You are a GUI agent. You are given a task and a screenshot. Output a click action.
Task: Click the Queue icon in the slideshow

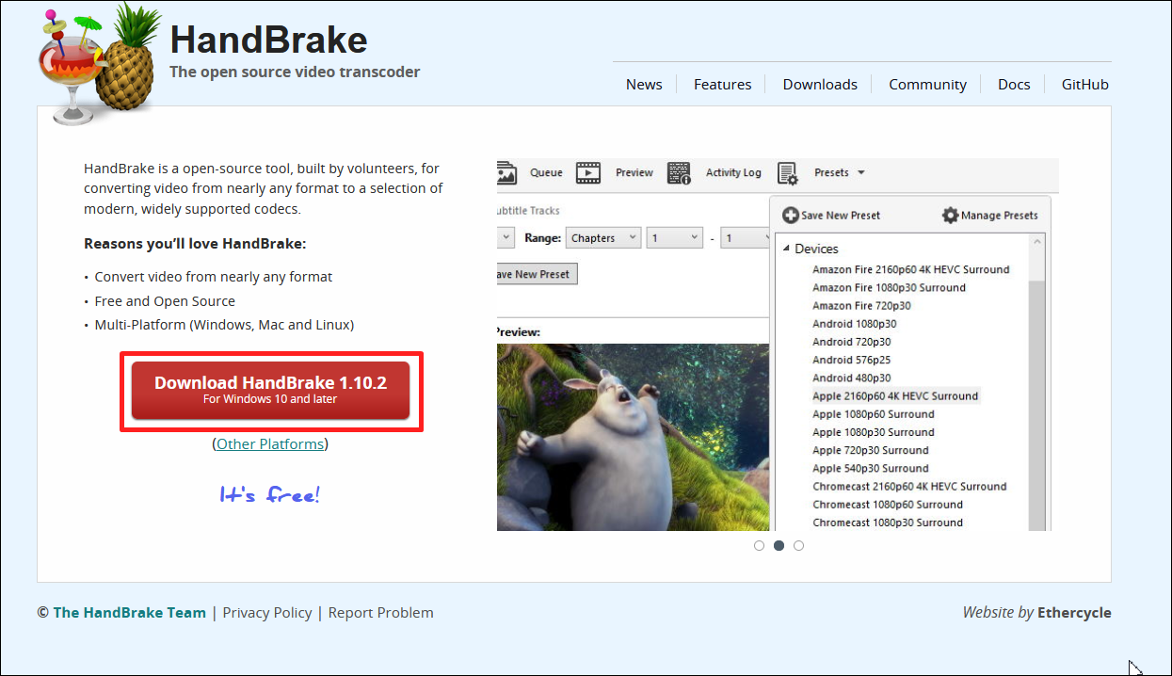click(x=507, y=173)
